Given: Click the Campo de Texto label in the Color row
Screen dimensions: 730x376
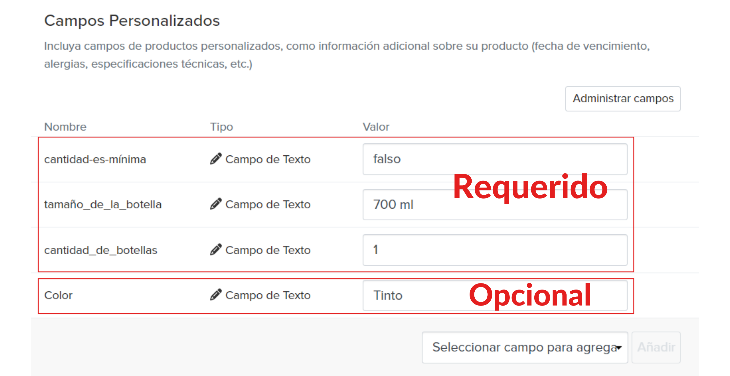Looking at the screenshot, I should point(268,295).
